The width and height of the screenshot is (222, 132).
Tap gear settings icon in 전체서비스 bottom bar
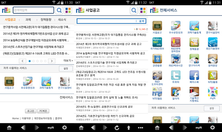pyautogui.click(x=212, y=127)
